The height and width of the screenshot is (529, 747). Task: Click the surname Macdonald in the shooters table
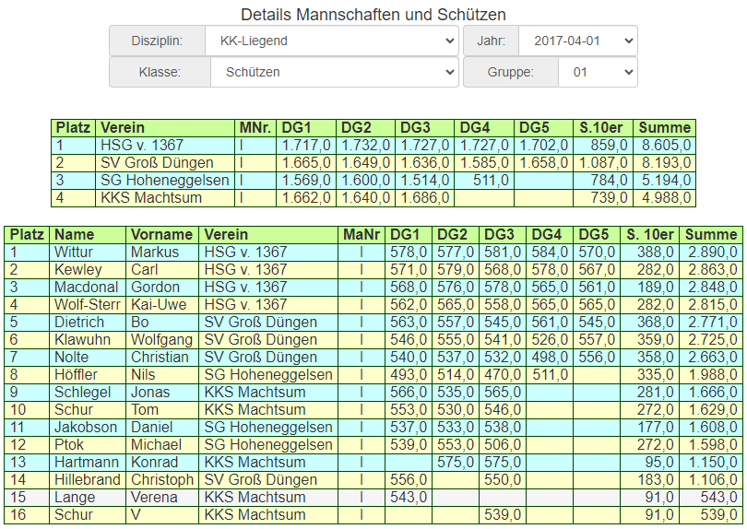(x=87, y=288)
